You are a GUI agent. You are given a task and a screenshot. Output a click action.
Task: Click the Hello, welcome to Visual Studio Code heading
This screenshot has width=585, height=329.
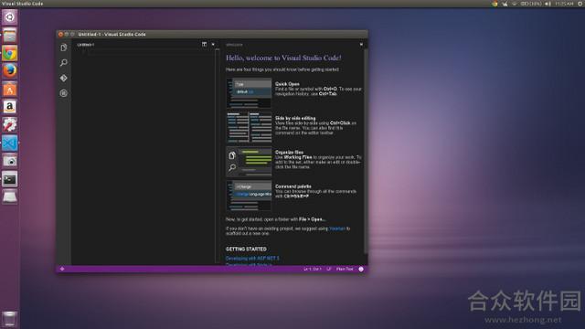coord(283,58)
